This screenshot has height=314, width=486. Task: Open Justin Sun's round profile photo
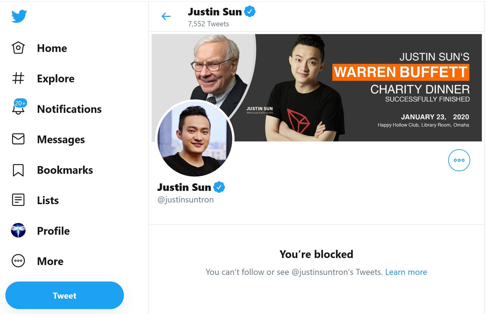[195, 139]
